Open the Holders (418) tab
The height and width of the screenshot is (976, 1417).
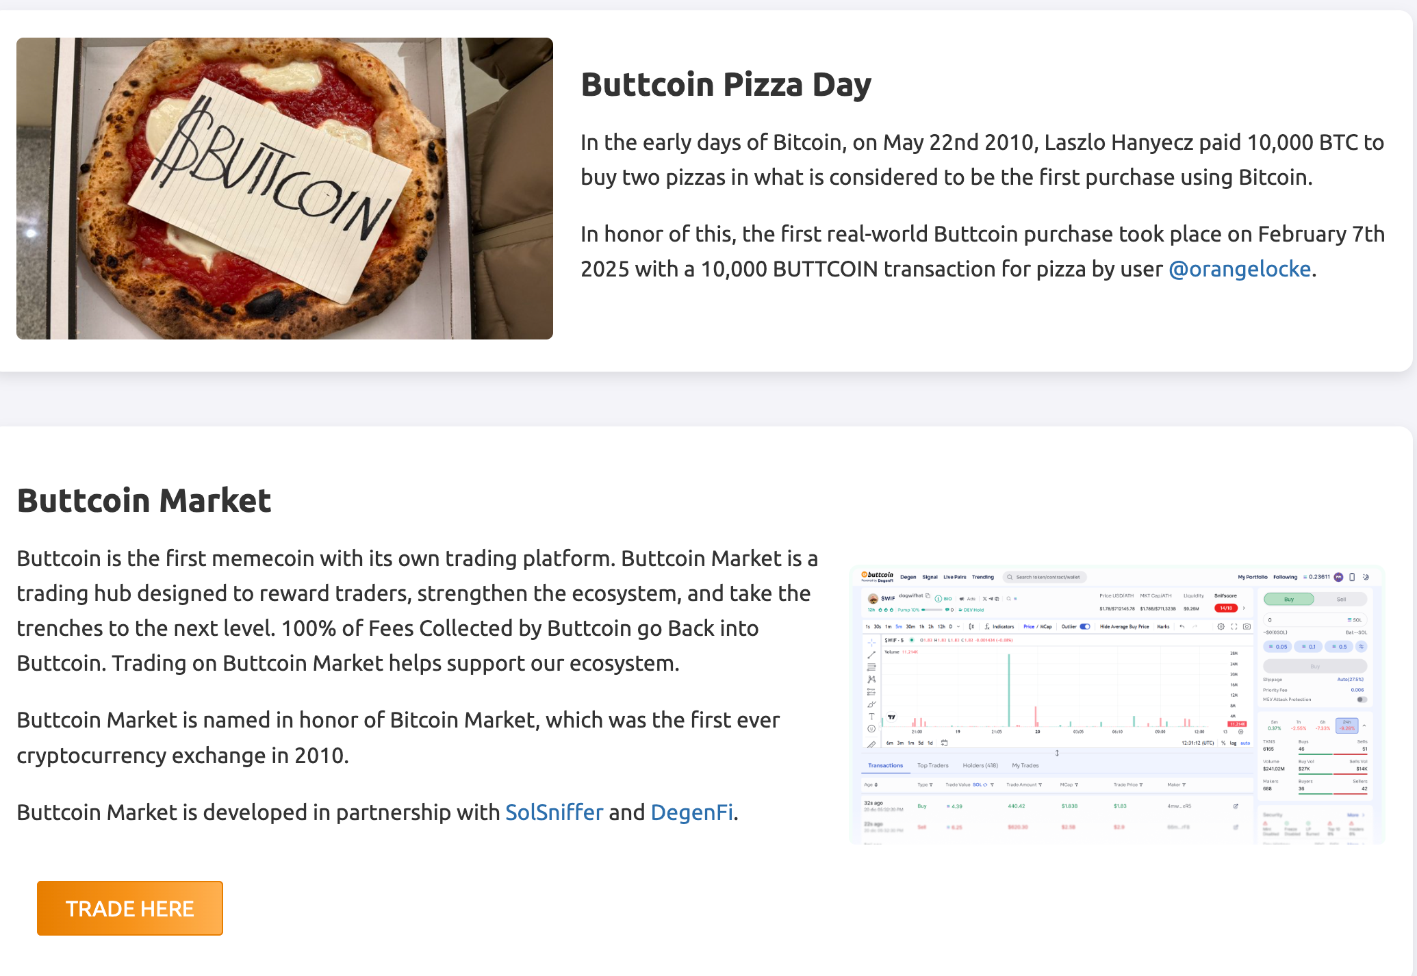pyautogui.click(x=980, y=766)
